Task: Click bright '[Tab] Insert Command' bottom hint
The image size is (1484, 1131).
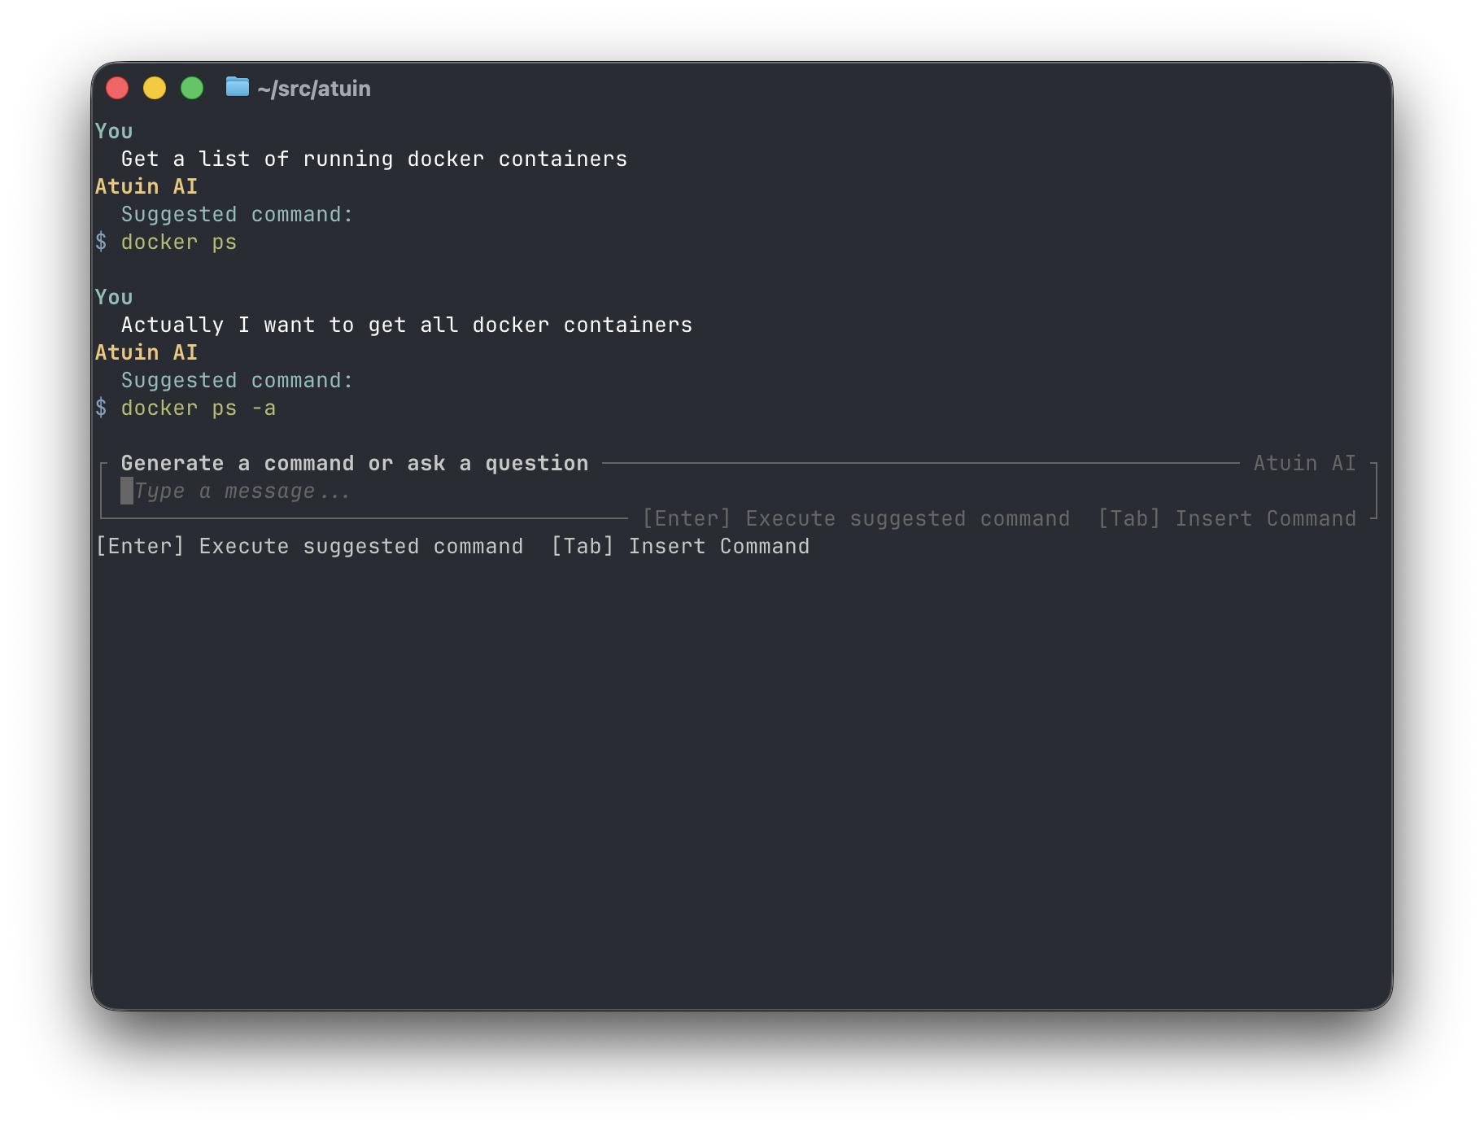Action: click(x=680, y=547)
